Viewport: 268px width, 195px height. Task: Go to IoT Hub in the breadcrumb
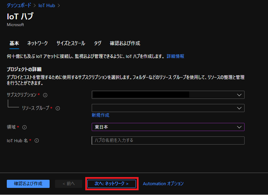tap(47, 5)
